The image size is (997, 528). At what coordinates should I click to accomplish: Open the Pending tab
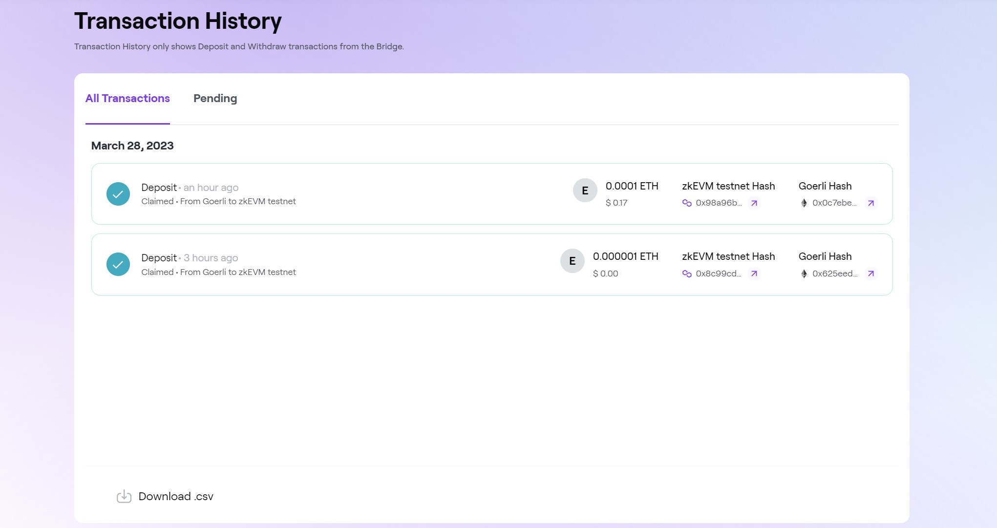tap(215, 98)
